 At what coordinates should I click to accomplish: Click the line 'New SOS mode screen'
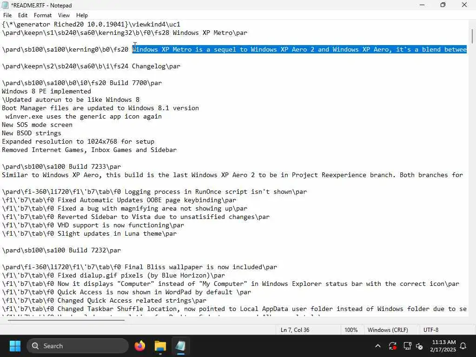point(37,125)
